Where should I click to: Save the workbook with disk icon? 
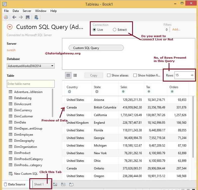point(28,17)
